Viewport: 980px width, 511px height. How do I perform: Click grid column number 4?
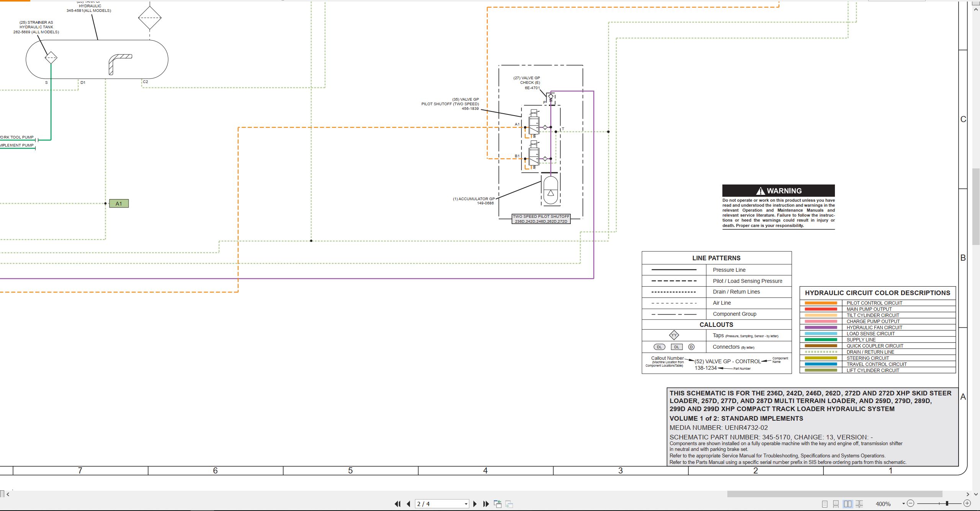(x=485, y=471)
